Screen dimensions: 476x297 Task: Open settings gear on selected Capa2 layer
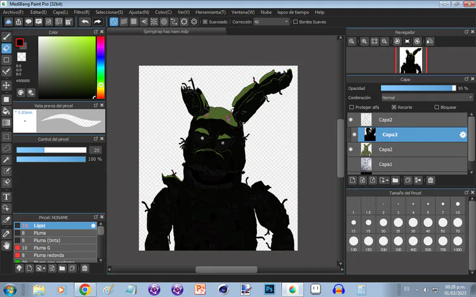pyautogui.click(x=463, y=134)
